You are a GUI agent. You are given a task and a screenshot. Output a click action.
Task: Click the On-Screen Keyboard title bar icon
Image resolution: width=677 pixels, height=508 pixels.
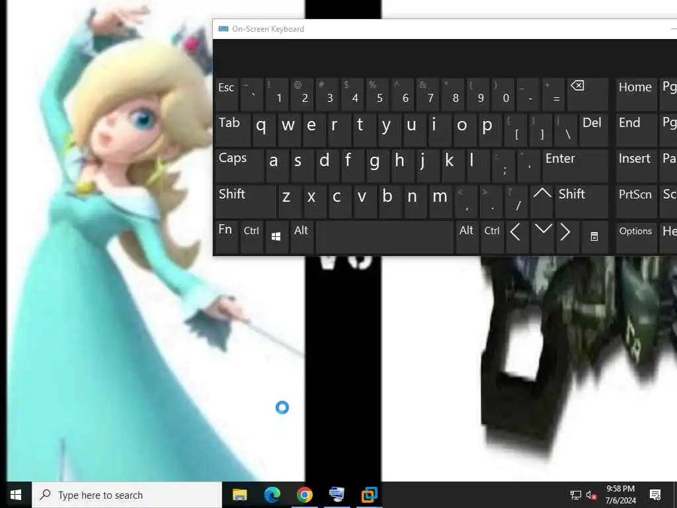pyautogui.click(x=223, y=29)
